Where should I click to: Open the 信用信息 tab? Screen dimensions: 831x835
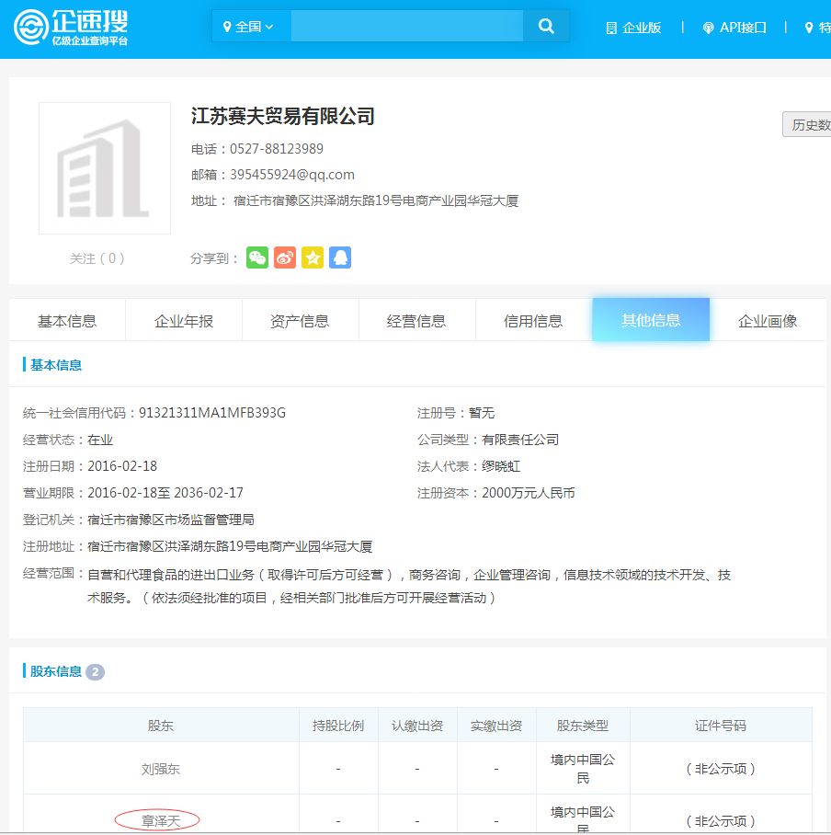pos(533,319)
